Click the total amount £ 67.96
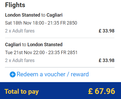 [101, 91]
